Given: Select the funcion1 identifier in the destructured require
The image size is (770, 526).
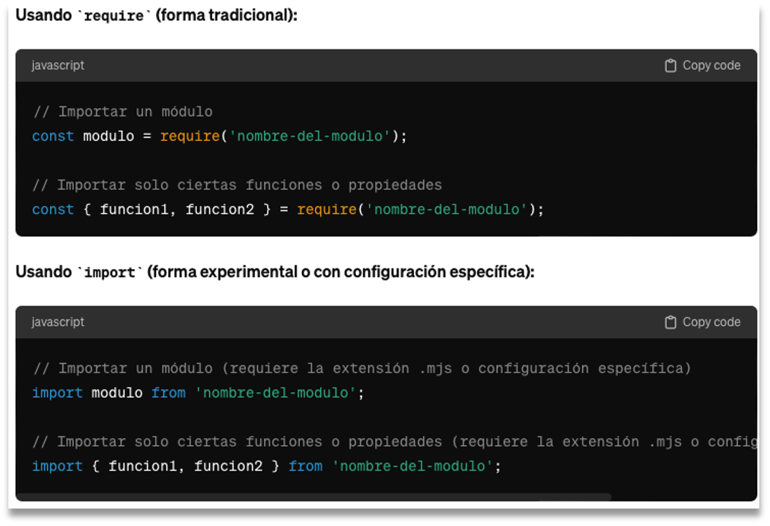Looking at the screenshot, I should point(135,209).
